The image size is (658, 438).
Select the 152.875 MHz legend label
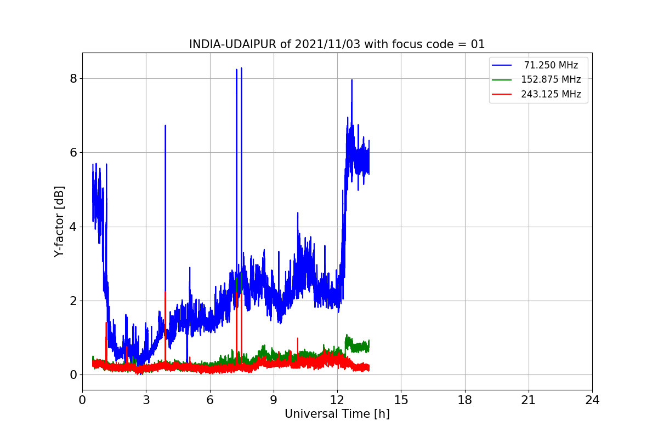click(x=551, y=79)
